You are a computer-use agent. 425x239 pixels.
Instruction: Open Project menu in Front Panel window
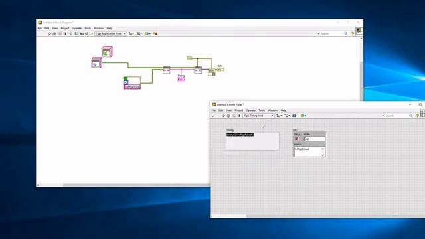coord(239,110)
